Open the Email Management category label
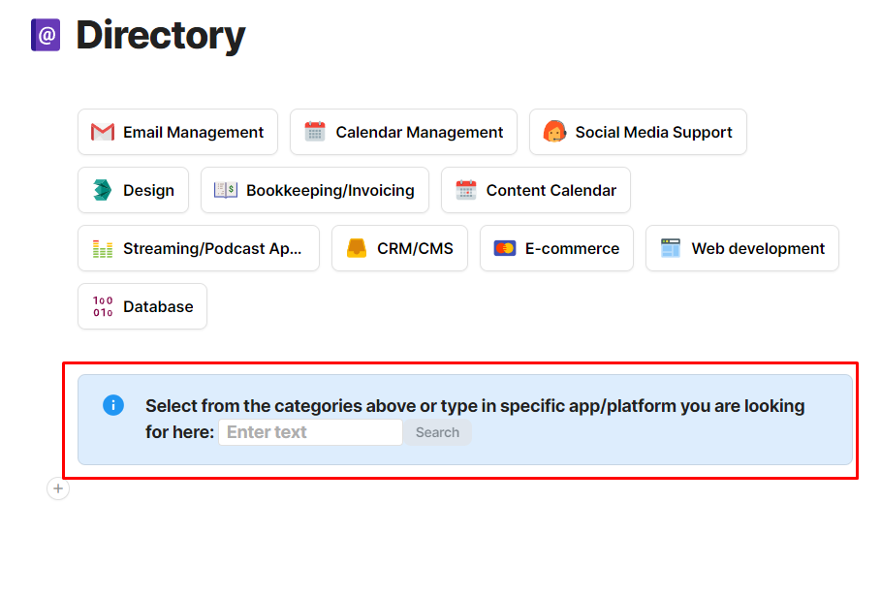Image resolution: width=881 pixels, height=597 pixels. 193,132
